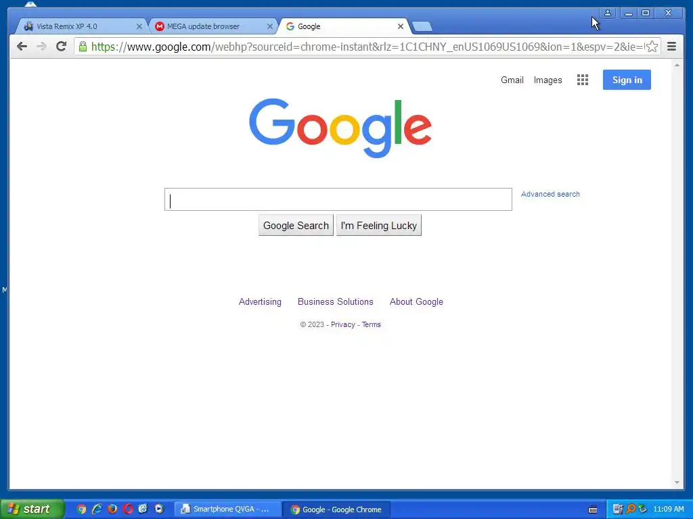This screenshot has width=693, height=519.
Task: Click the Vista Remix tab favicon
Action: (28, 26)
